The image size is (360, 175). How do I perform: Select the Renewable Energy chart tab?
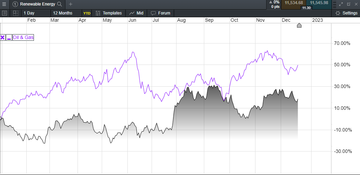37,4
